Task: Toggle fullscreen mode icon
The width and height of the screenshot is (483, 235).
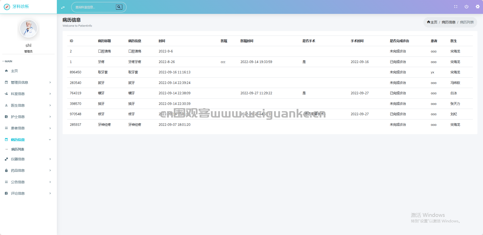Action: [x=456, y=7]
